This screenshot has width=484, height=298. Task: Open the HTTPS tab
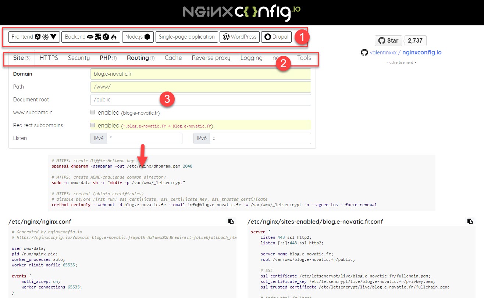[x=49, y=58]
